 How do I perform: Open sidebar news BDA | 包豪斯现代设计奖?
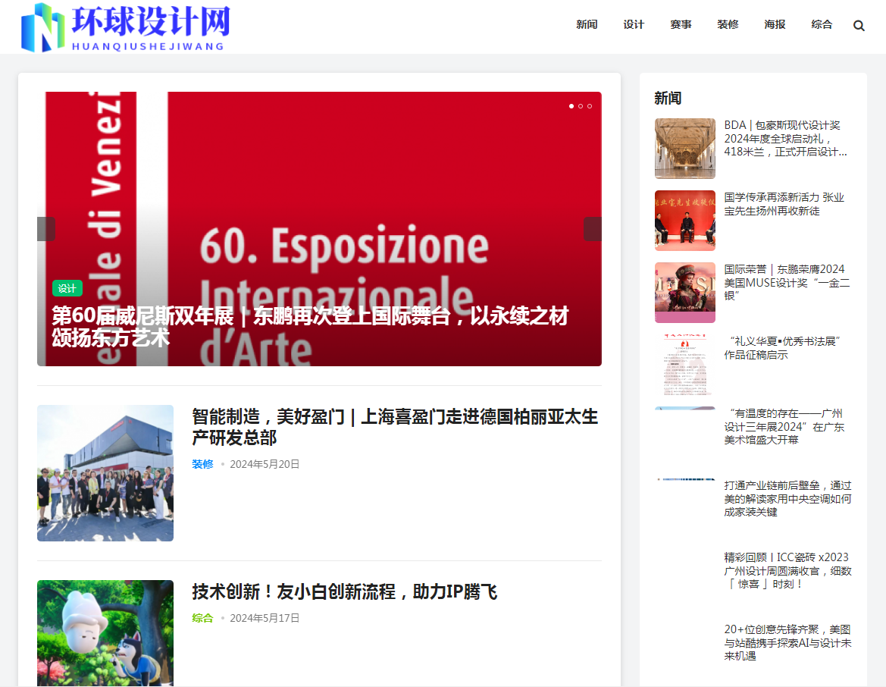click(x=785, y=139)
